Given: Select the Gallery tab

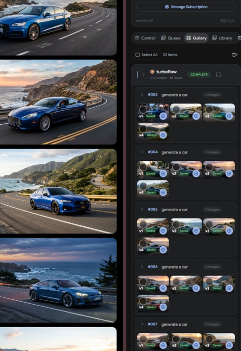Looking at the screenshot, I should pos(196,38).
